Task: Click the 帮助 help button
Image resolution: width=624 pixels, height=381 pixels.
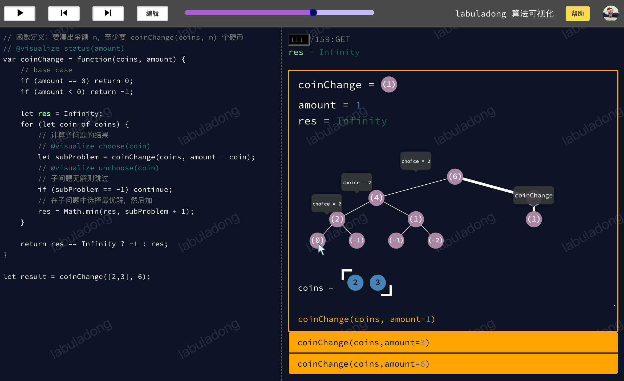Action: (x=577, y=13)
